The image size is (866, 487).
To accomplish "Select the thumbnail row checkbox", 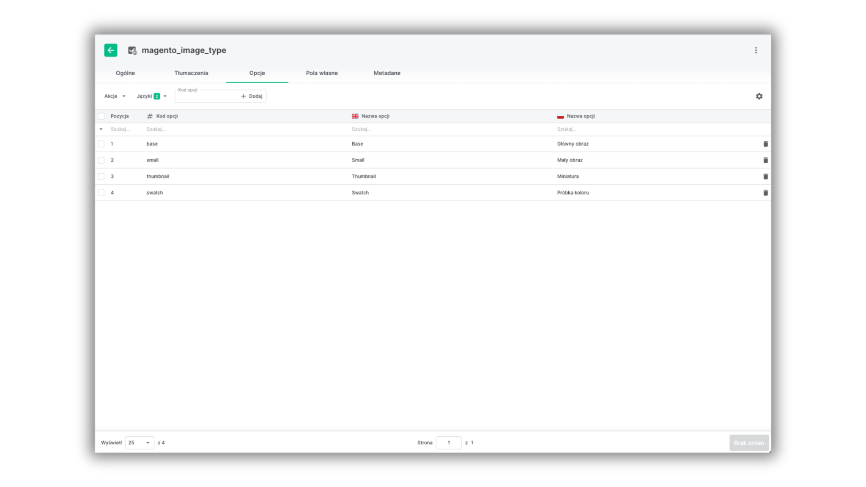I will click(101, 177).
